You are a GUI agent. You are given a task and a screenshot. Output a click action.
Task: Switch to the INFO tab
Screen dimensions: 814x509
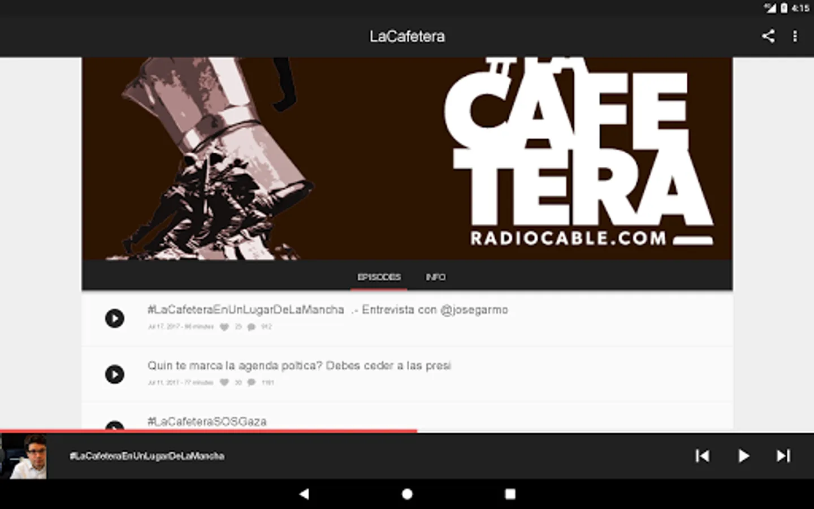pos(435,277)
